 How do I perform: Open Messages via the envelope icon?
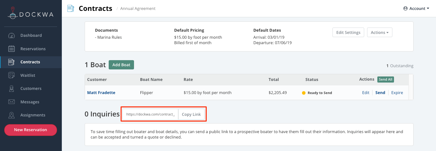12,102
